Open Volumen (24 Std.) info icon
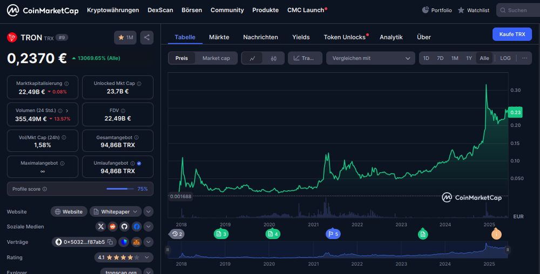 (60, 110)
